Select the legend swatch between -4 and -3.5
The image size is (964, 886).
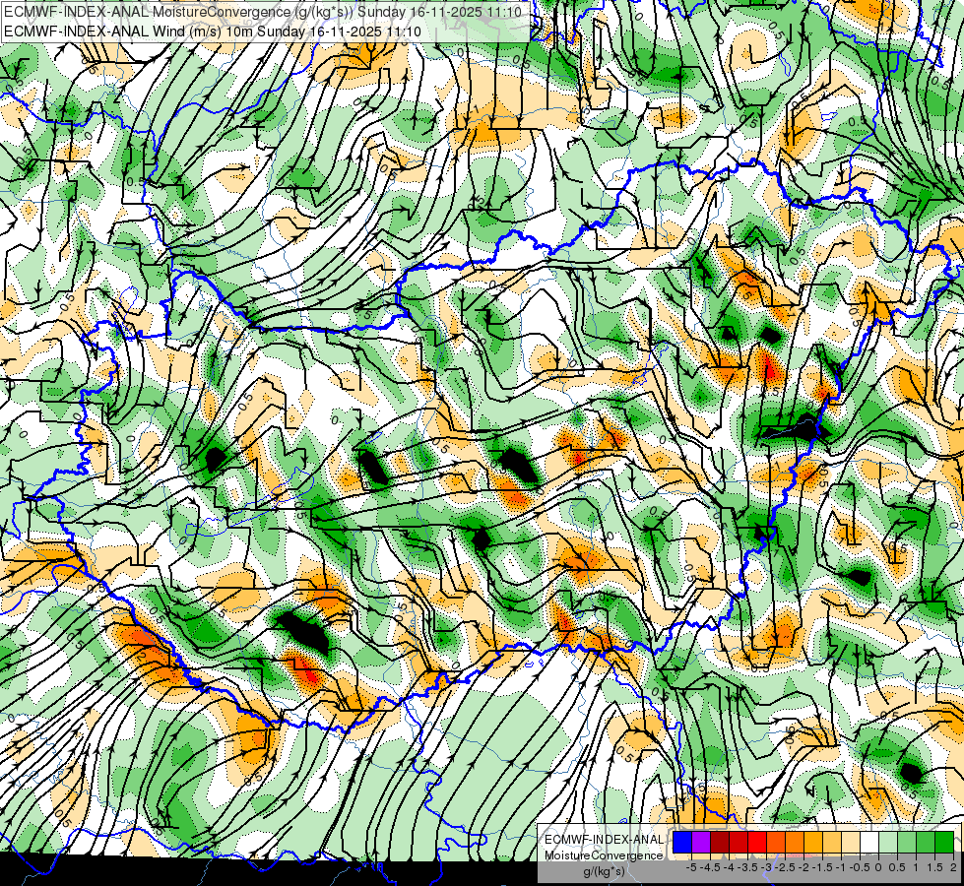(739, 843)
